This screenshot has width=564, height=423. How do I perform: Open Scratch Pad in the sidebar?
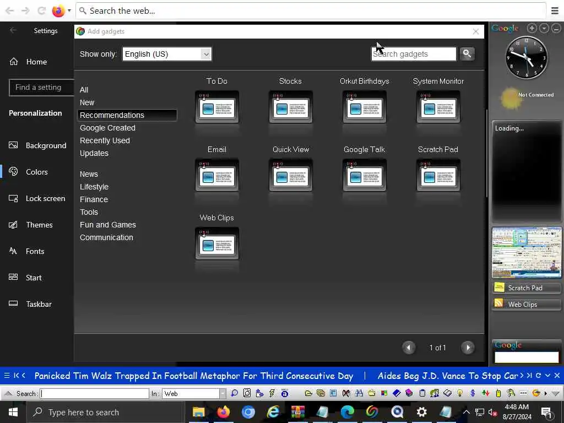[x=526, y=288]
